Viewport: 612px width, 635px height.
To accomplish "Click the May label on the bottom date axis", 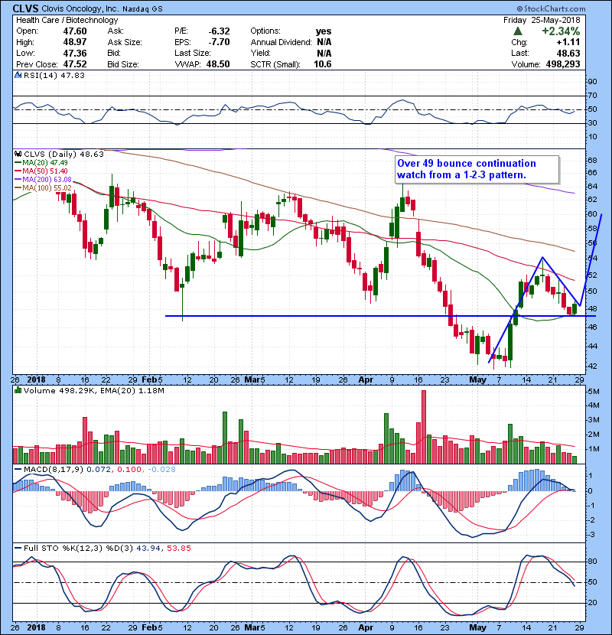I will [x=477, y=627].
